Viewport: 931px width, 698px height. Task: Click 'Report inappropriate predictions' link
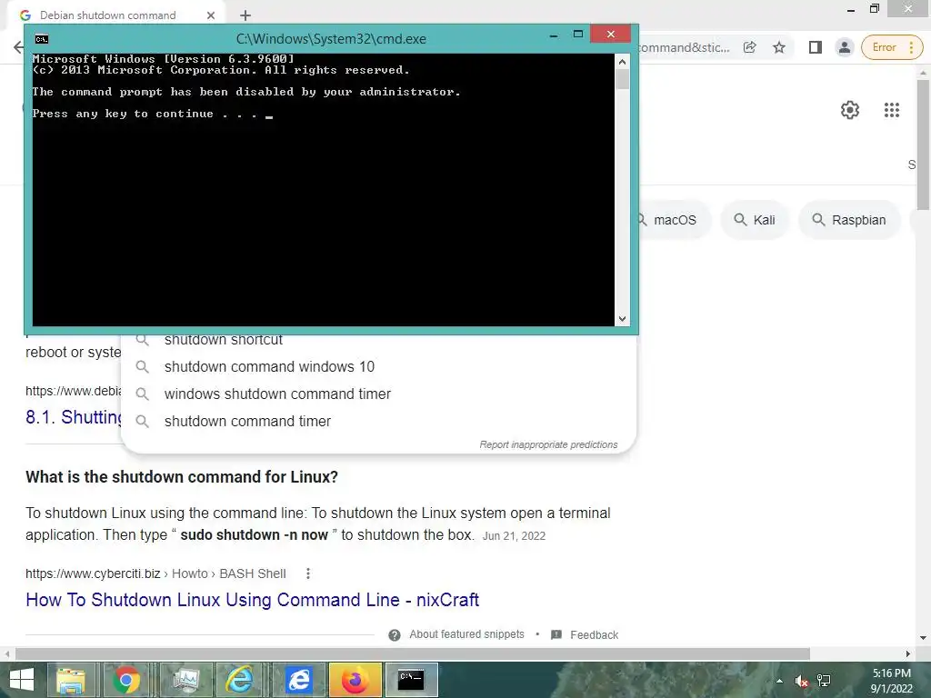(x=548, y=444)
